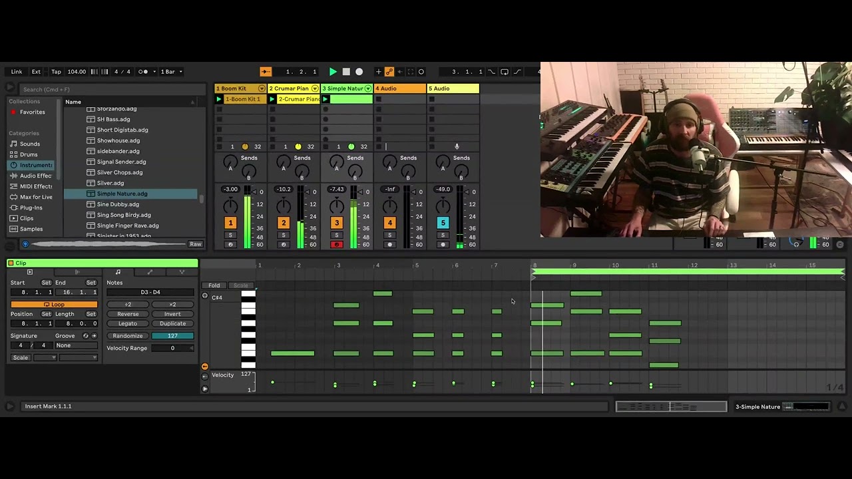Toggle the clip Scale button

click(21, 358)
